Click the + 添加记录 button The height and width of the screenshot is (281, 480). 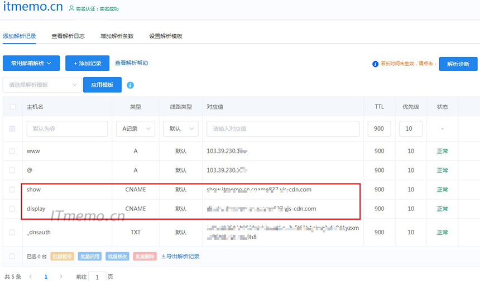pyautogui.click(x=87, y=63)
